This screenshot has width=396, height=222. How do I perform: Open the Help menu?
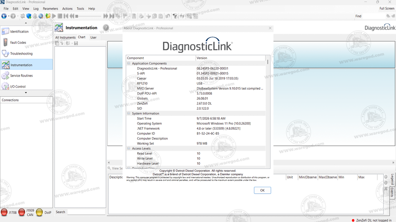[x=92, y=9]
